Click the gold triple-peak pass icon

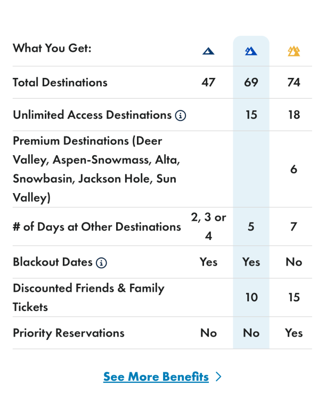[x=294, y=51]
